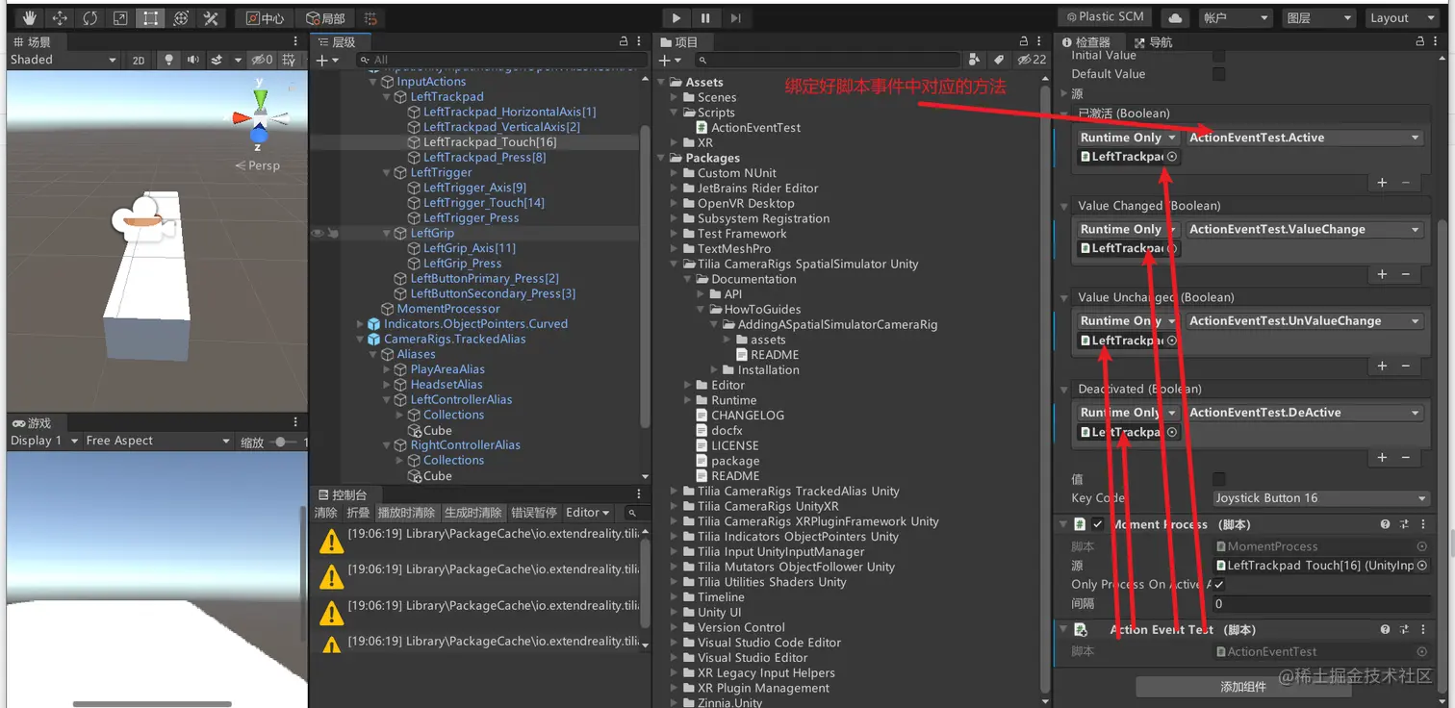Open Free Aspect dropdown in Game view

(x=159, y=441)
